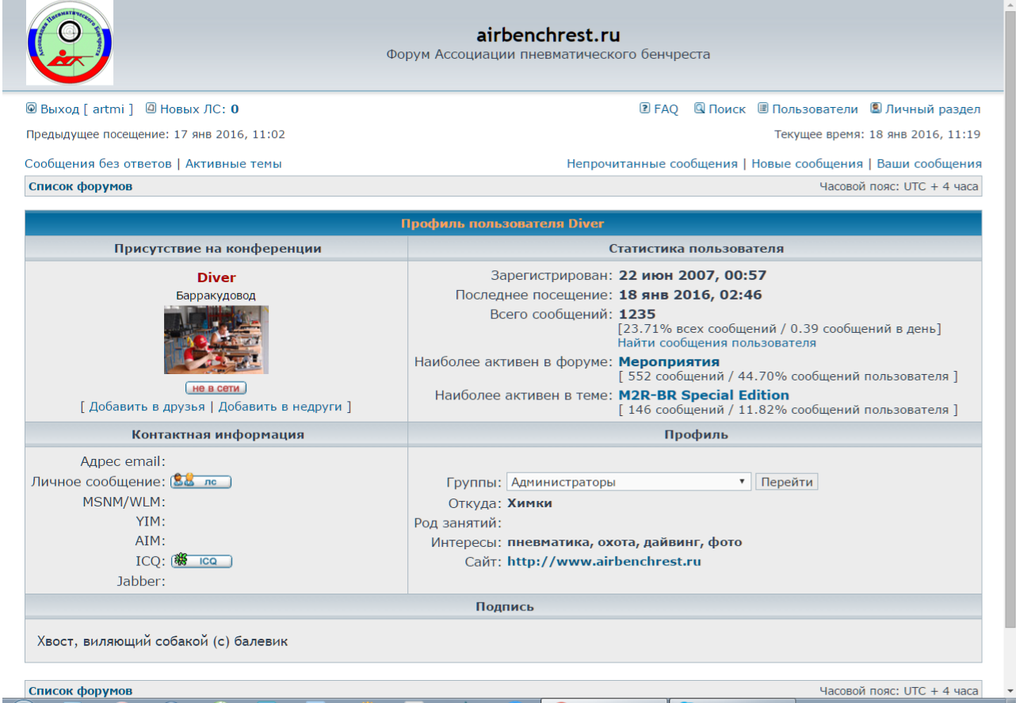1016x703 pixels.
Task: Expand the Группы dropdown showing Администраторы
Action: (x=628, y=482)
